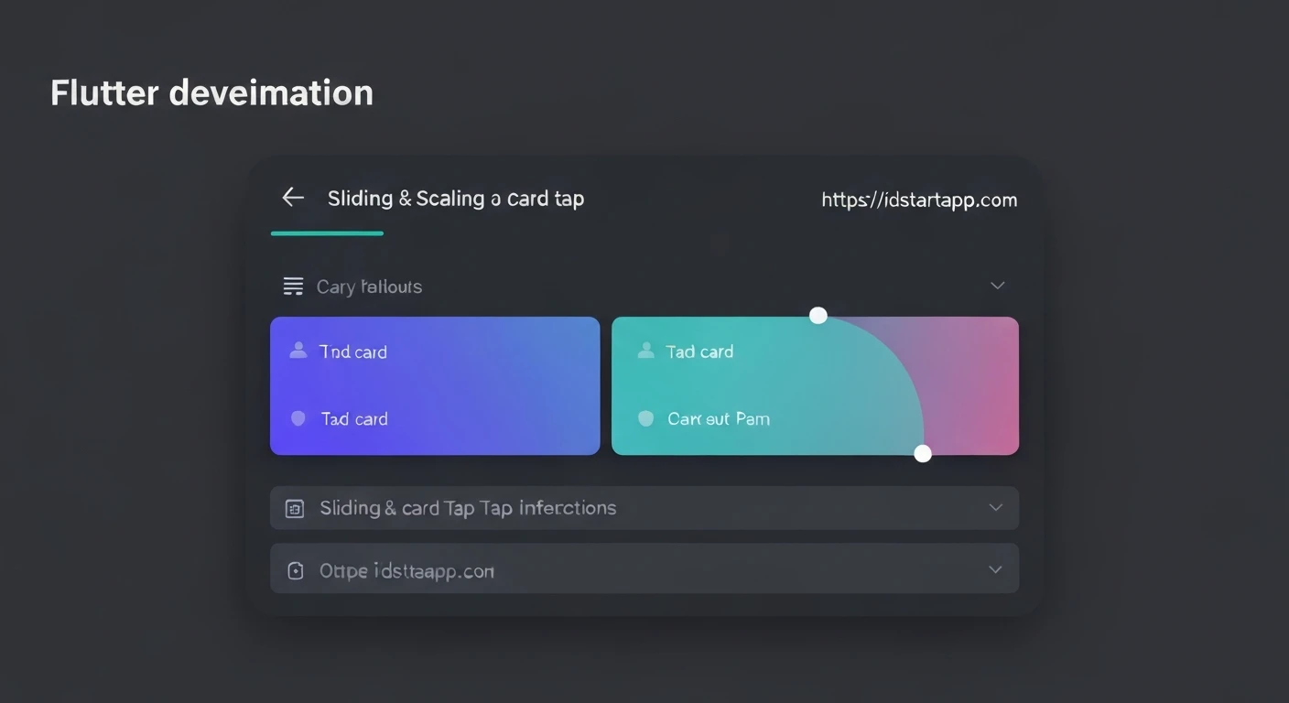
Task: Expand the Otppe idsttaapp.con row chevron
Action: point(995,570)
